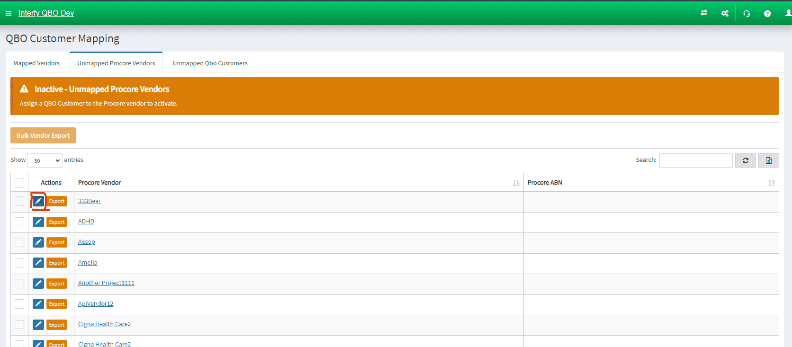Click the sync arrows icon in header

(x=704, y=13)
